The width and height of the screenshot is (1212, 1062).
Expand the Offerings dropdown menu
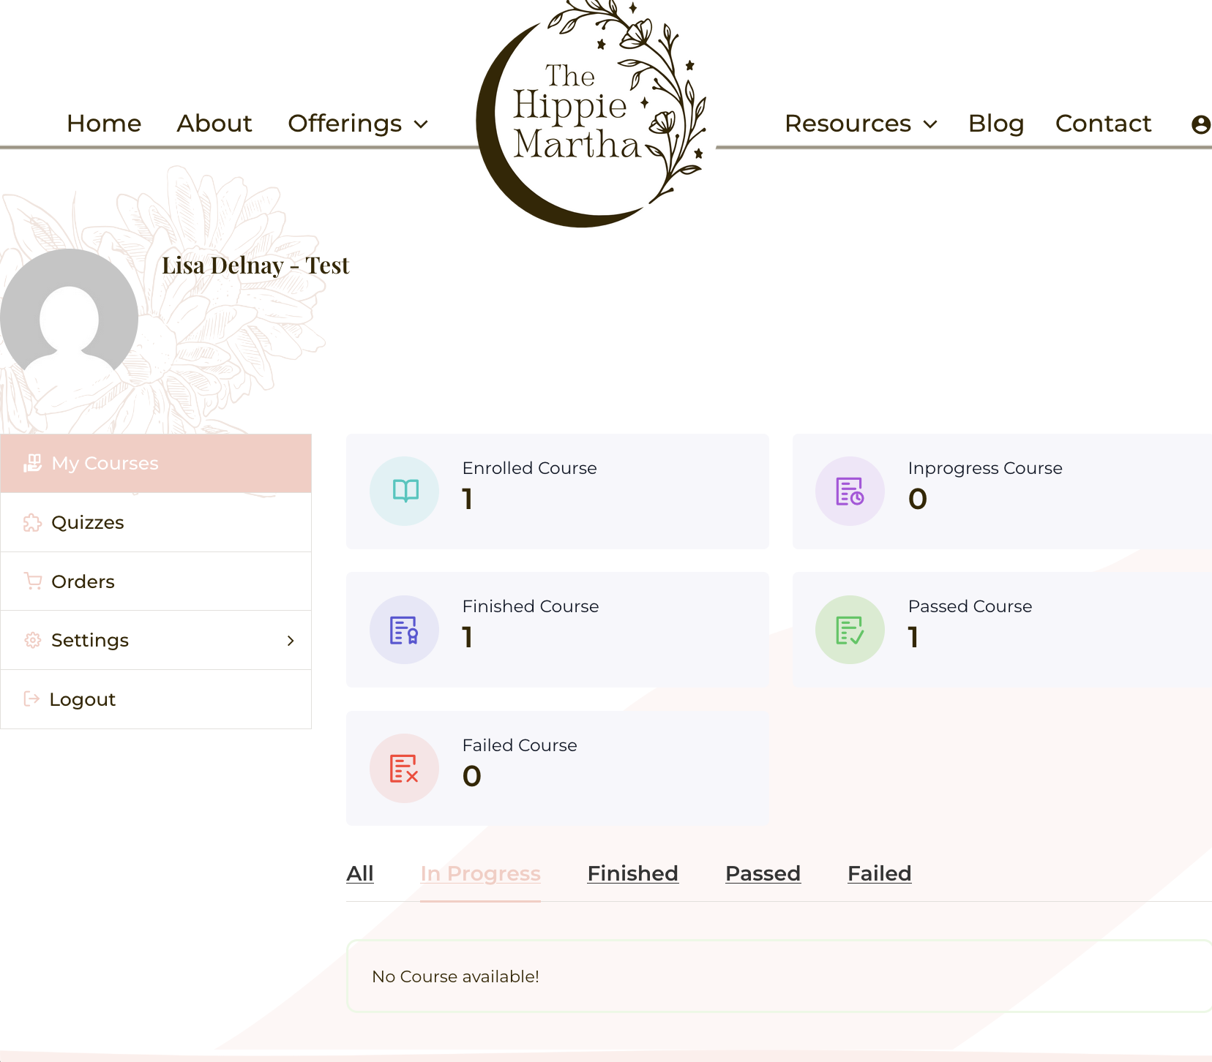[357, 124]
